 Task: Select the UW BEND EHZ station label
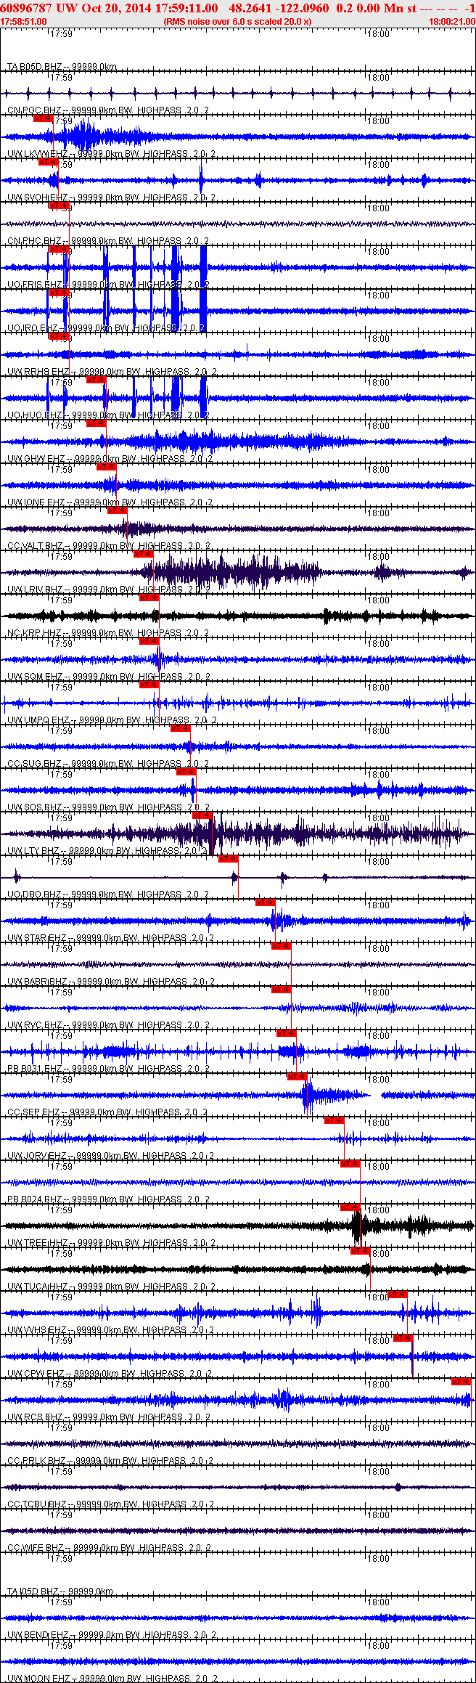[x=111, y=1635]
